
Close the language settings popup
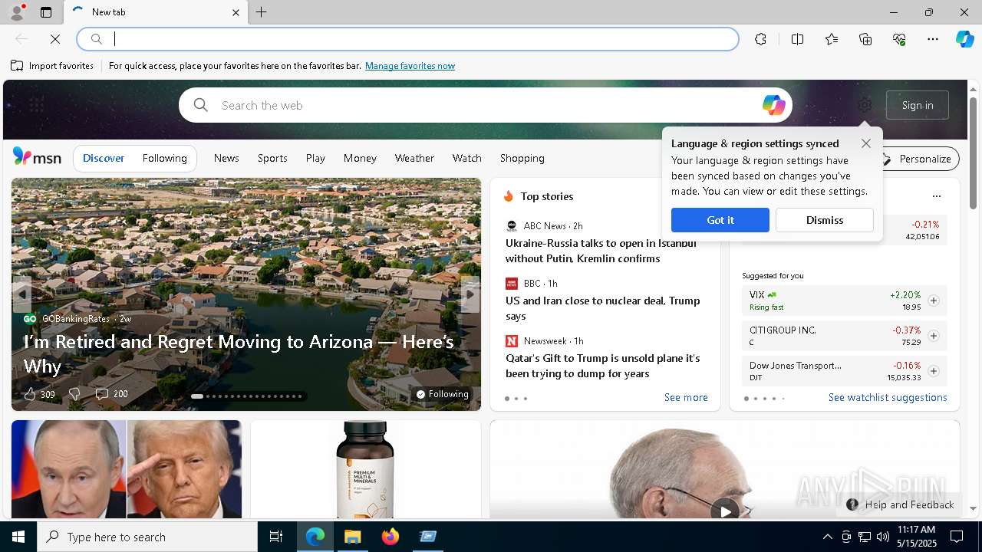click(x=866, y=143)
